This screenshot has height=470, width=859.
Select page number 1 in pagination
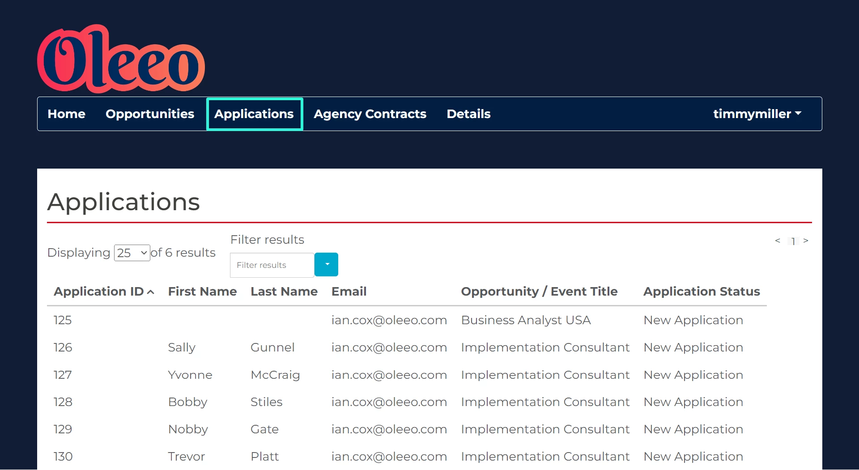click(x=793, y=241)
